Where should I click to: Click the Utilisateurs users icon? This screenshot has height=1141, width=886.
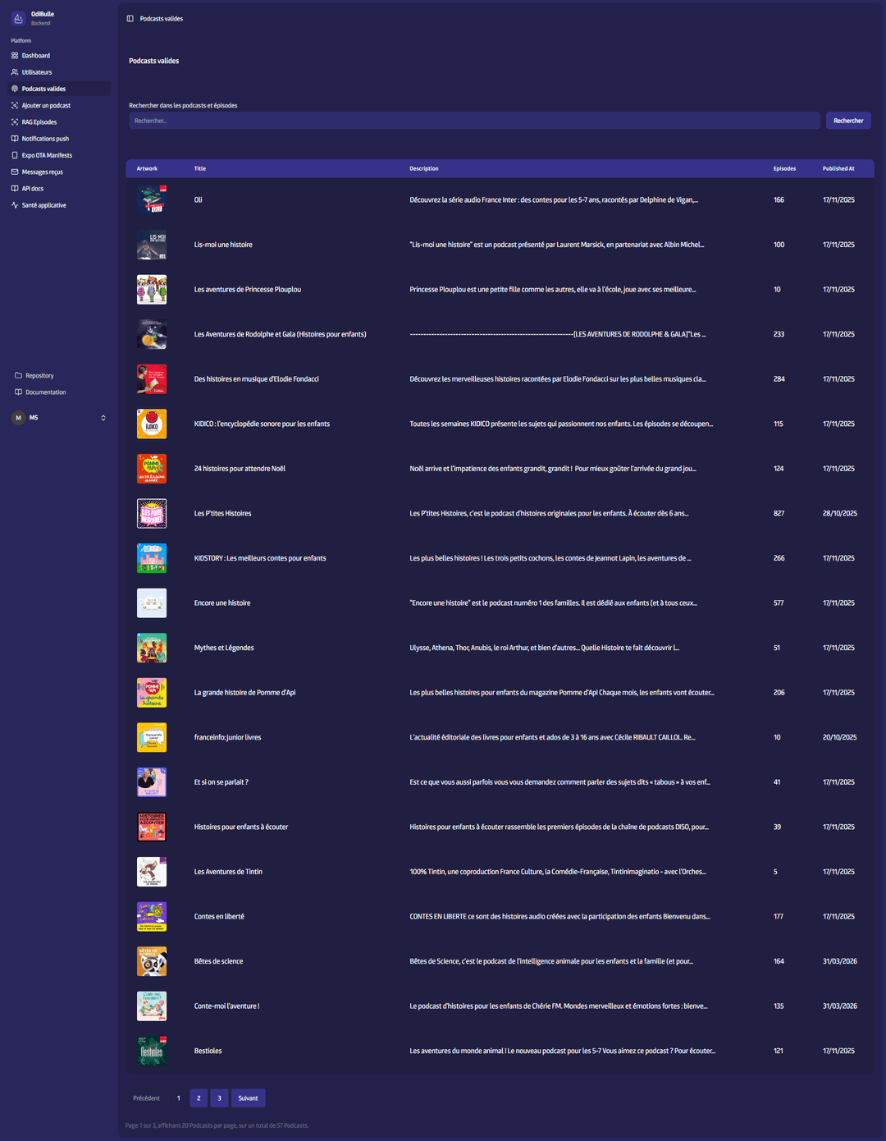pyautogui.click(x=15, y=72)
